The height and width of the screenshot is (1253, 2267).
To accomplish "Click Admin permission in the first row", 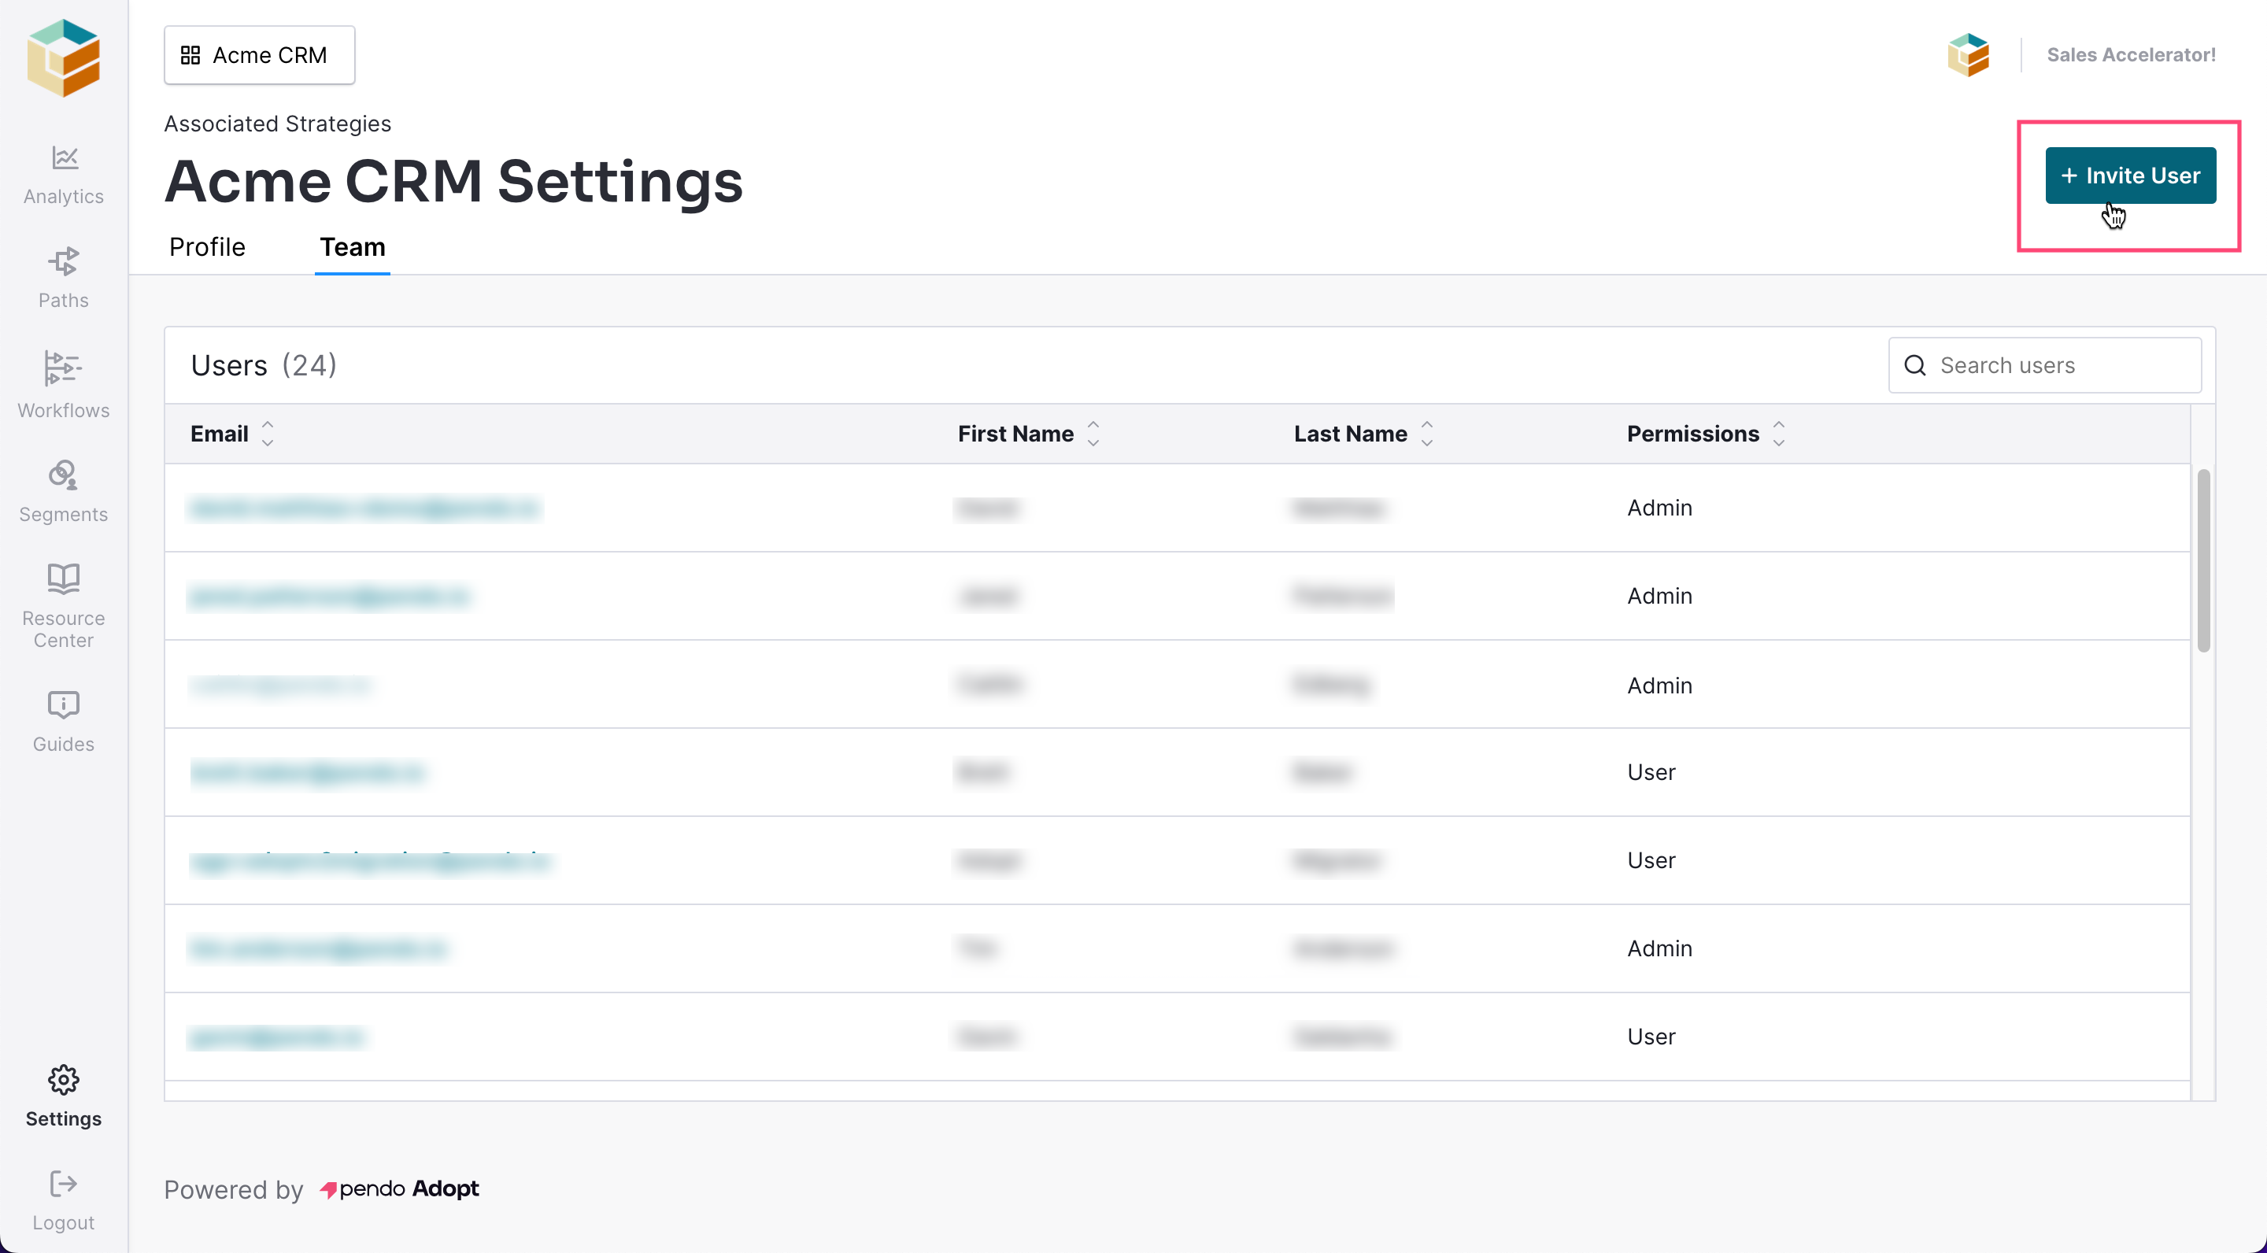I will 1659,508.
